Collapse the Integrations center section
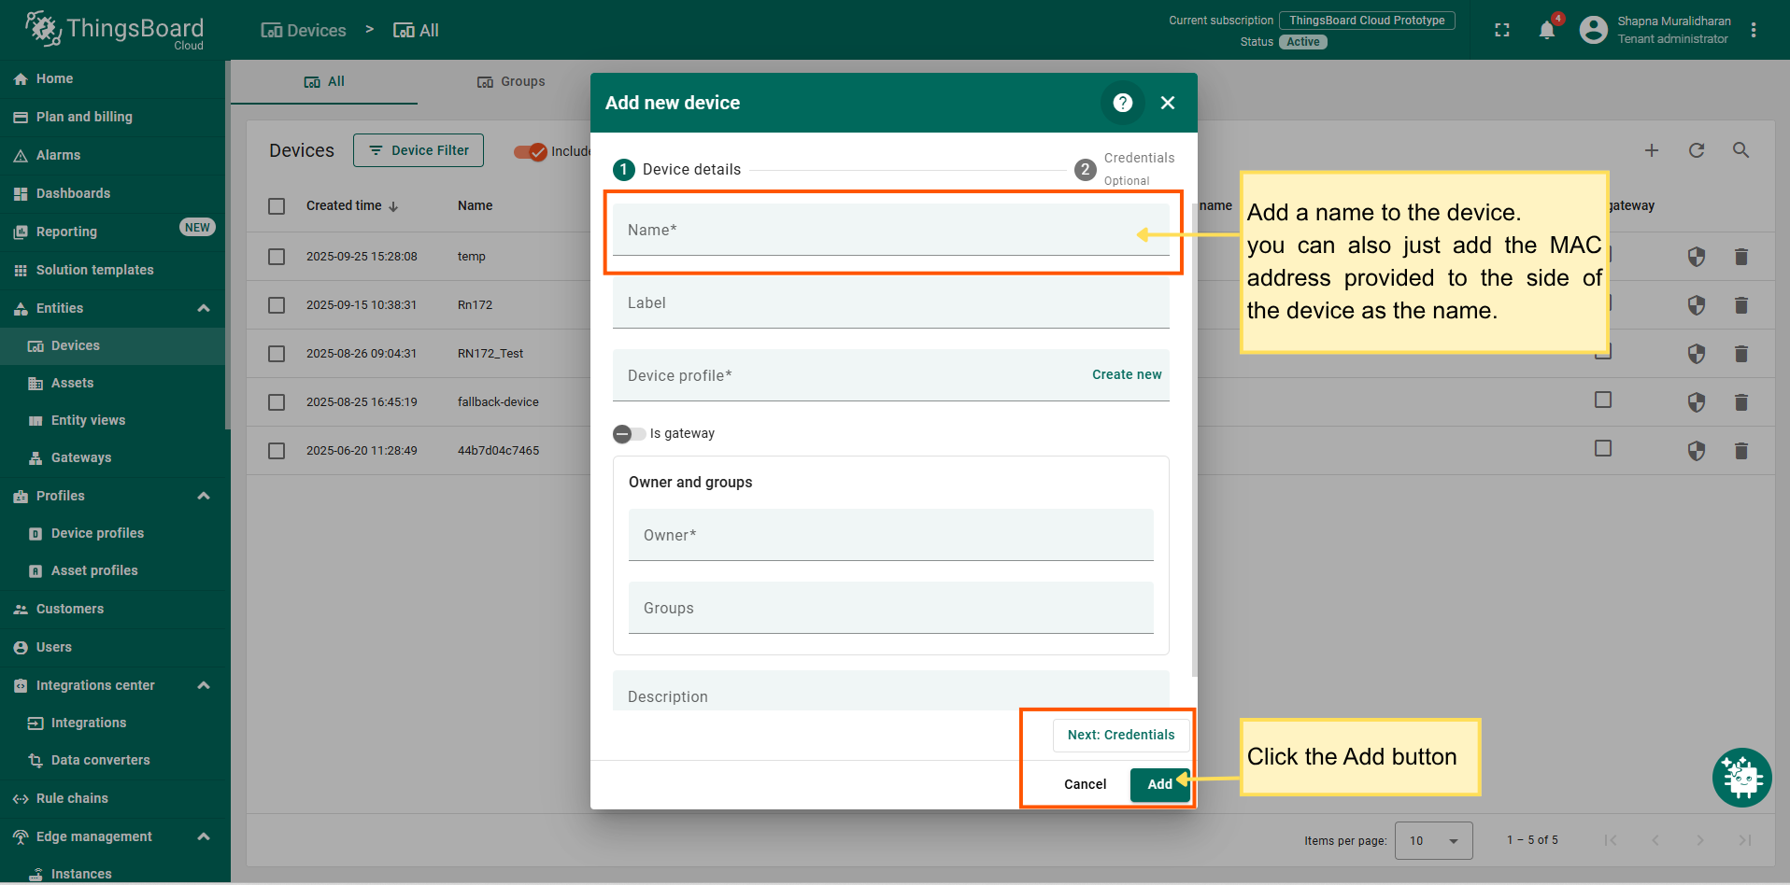 [x=204, y=685]
